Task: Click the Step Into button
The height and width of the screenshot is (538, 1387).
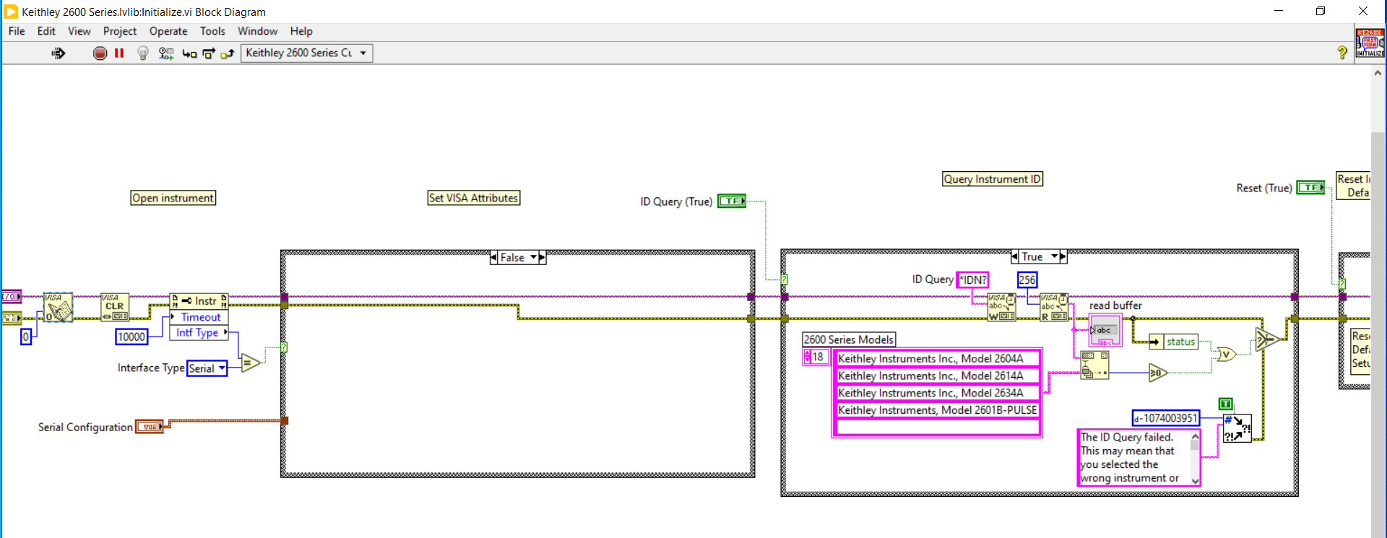Action: [189, 53]
